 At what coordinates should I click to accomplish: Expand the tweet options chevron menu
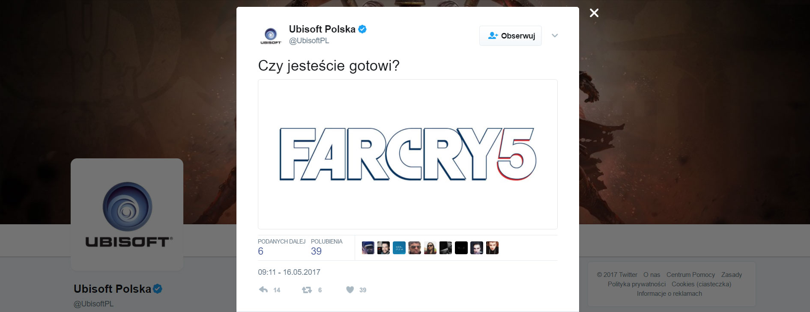pyautogui.click(x=555, y=36)
